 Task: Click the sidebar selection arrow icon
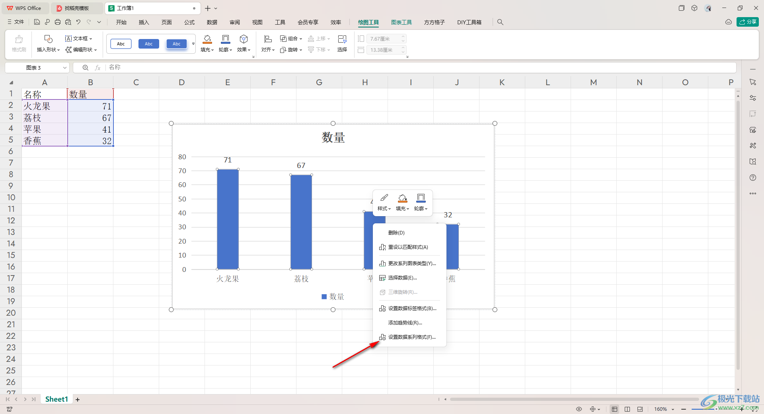tap(752, 82)
